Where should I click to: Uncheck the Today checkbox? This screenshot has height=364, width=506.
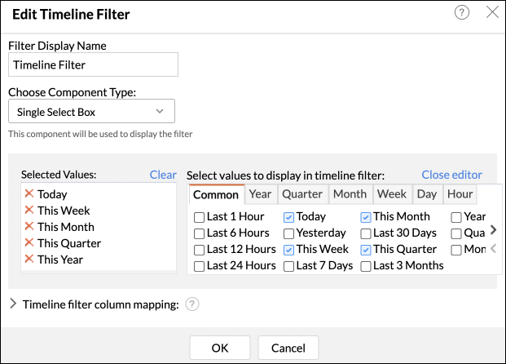point(288,217)
